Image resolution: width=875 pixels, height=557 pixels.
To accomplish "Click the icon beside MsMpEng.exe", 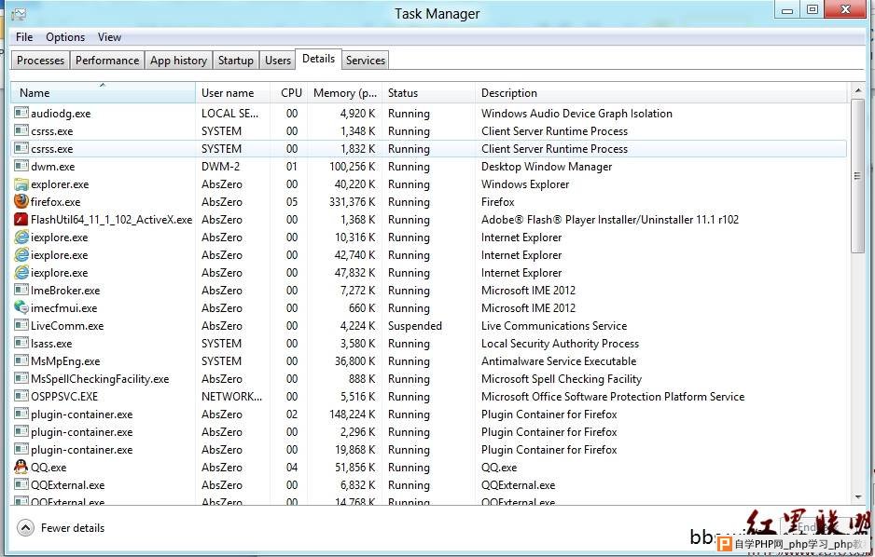I will (21, 360).
